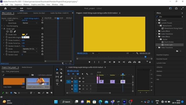This screenshot has width=186, height=105.
Task: Reset the Strobe Operator parameter
Action: tap(42, 52)
